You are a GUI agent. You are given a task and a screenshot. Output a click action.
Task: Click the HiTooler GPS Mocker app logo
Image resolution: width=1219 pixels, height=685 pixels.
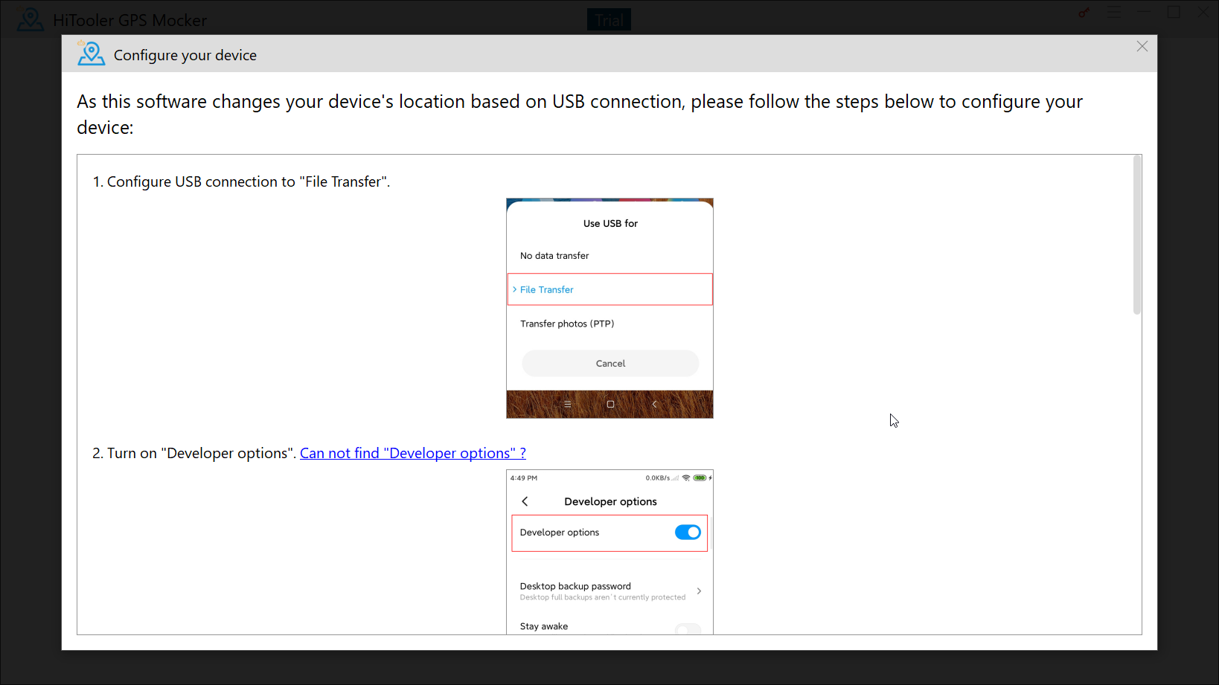click(31, 19)
